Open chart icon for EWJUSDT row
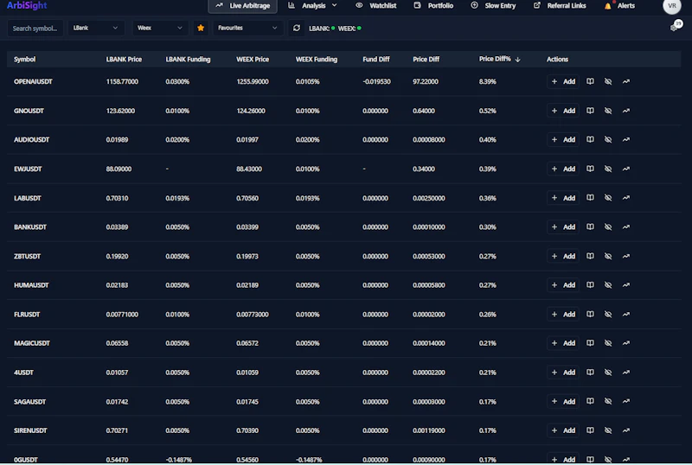Image resolution: width=692 pixels, height=465 pixels. tap(626, 169)
